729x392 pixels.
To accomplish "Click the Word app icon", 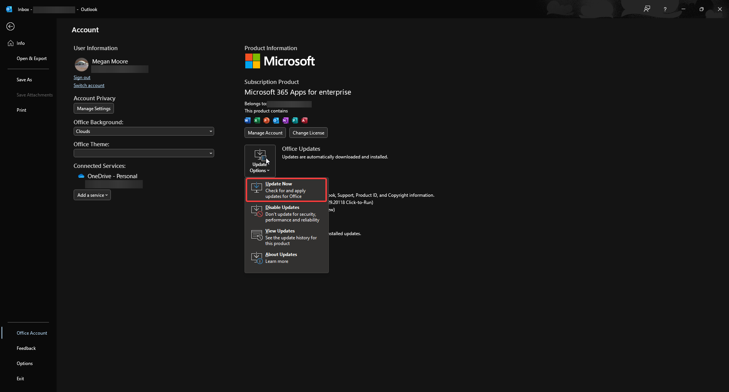I will 248,120.
